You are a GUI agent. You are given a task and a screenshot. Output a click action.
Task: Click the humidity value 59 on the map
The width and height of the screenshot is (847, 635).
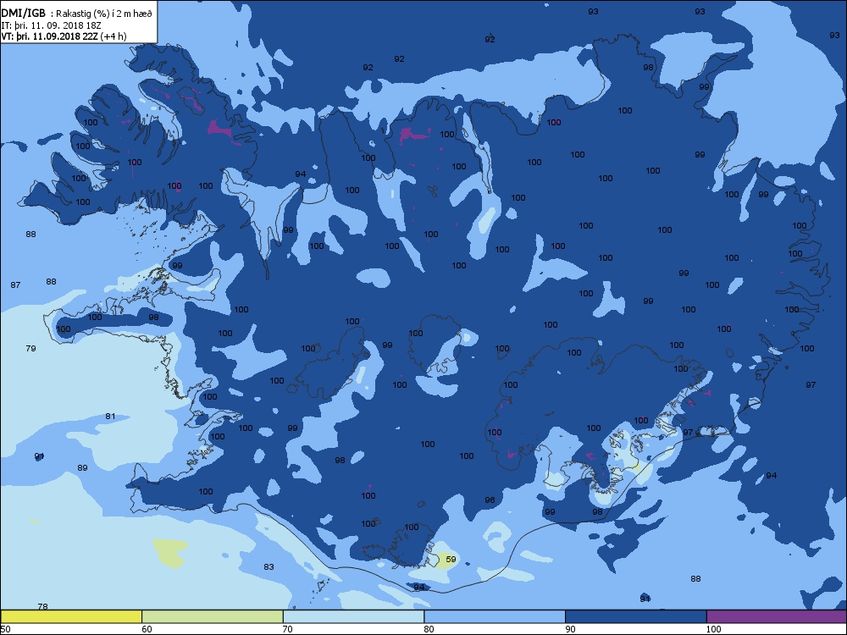click(451, 560)
